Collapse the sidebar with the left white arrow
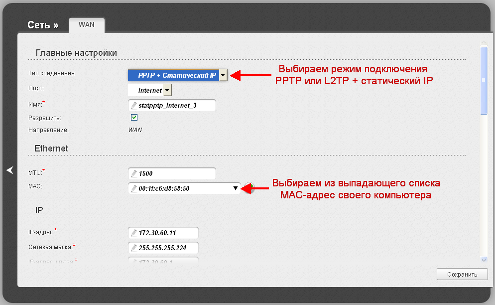Viewport: 495px width, 305px height. tap(9, 170)
